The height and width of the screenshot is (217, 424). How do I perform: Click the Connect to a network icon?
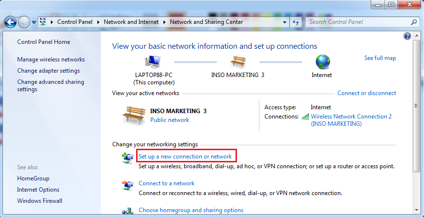127,185
